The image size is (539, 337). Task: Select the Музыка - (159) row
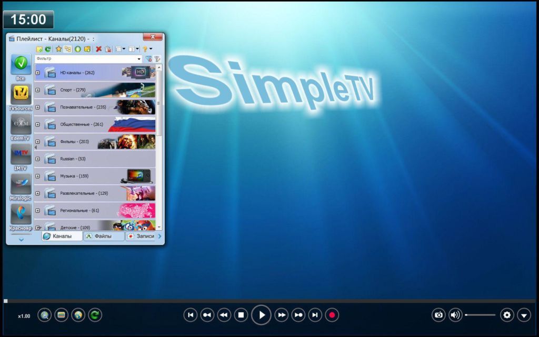click(95, 176)
